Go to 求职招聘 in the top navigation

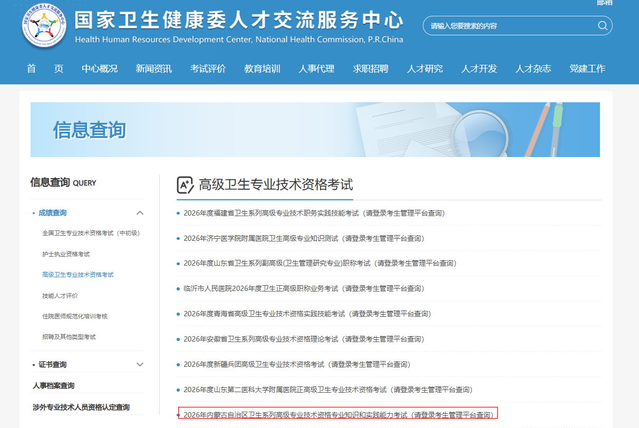coord(371,69)
